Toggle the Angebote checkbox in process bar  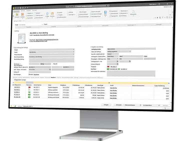(x=50, y=27)
